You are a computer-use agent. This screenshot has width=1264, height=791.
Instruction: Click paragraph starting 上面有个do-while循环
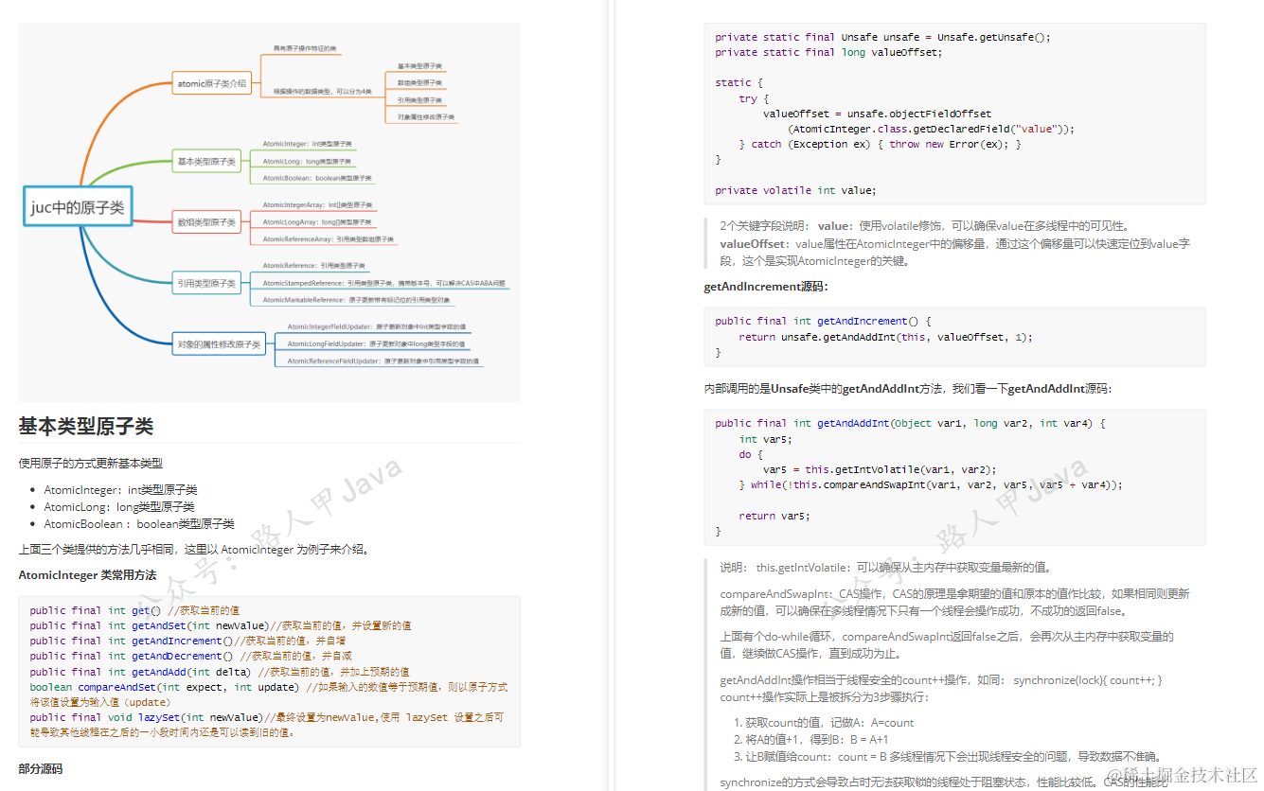pyautogui.click(x=947, y=645)
